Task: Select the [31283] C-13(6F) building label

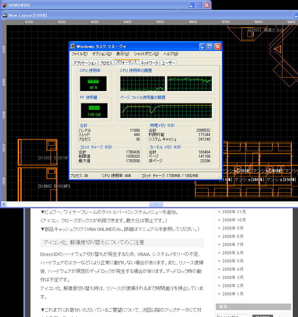Action: (x=54, y=186)
